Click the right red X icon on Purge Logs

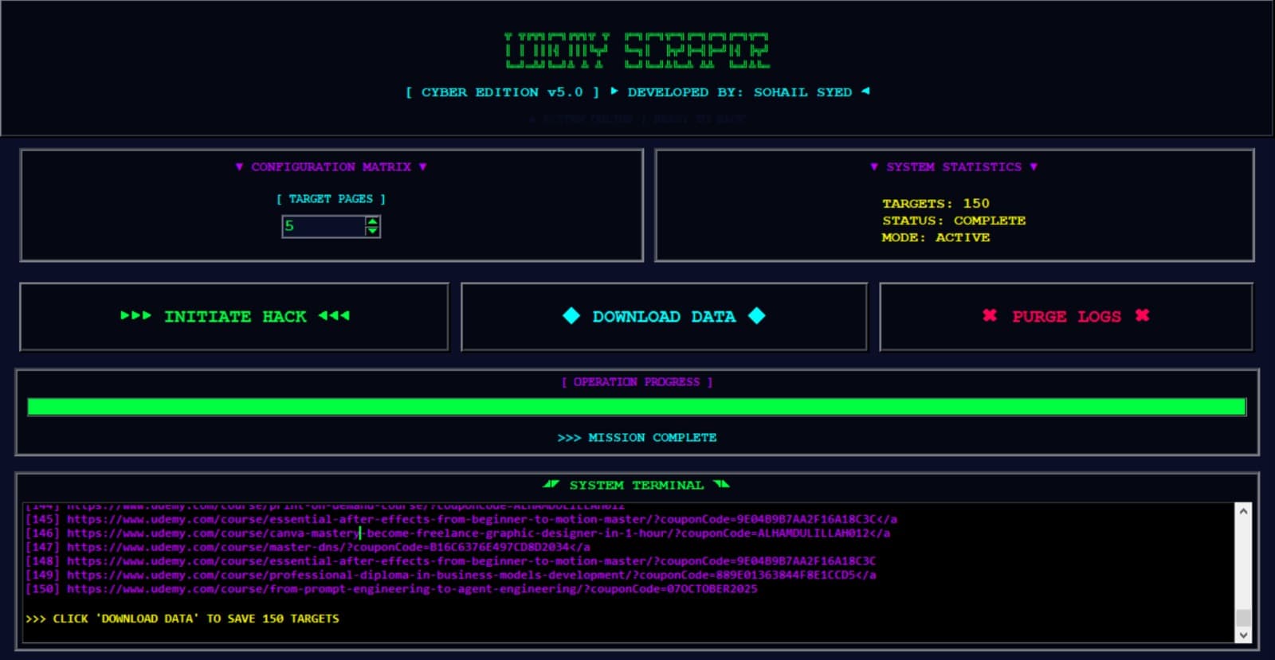tap(1142, 315)
